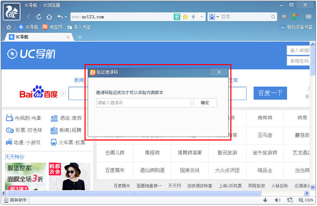Select the UC导航 tab
Screen dimensions: 317x206
point(38,37)
